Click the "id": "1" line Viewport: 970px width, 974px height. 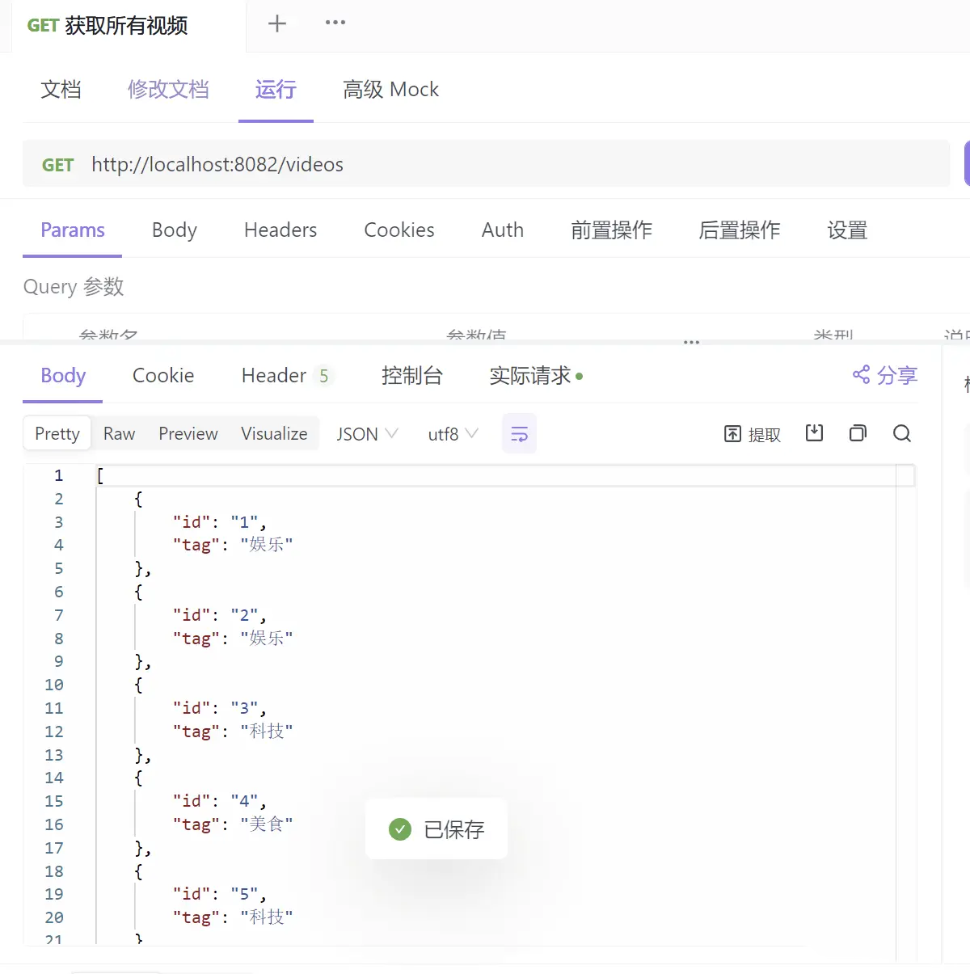[x=219, y=522]
